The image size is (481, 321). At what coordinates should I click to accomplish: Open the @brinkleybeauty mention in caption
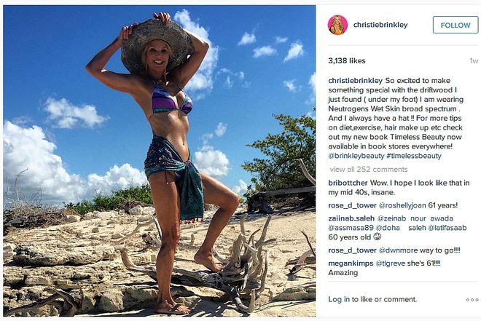(x=356, y=156)
